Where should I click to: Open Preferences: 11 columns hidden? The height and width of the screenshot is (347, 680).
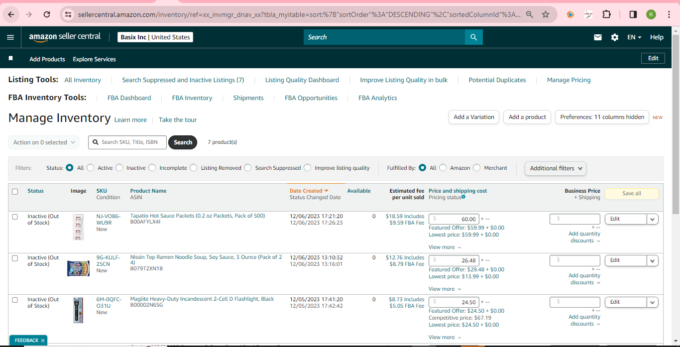pyautogui.click(x=602, y=117)
